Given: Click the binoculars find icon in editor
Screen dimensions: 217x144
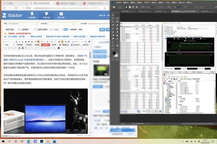Looking at the screenshot, I should 59,48.
